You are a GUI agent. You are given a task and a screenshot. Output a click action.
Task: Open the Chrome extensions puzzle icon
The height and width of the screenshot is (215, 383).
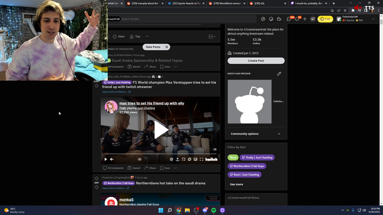pos(352,11)
